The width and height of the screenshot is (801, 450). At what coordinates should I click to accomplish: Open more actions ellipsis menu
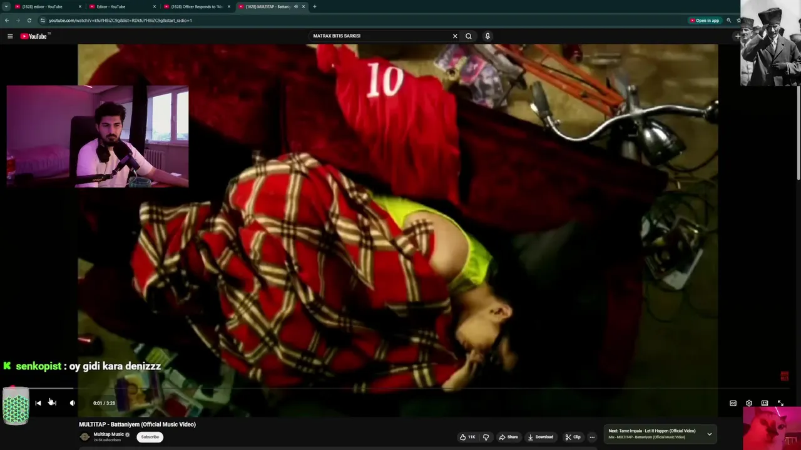[592, 437]
